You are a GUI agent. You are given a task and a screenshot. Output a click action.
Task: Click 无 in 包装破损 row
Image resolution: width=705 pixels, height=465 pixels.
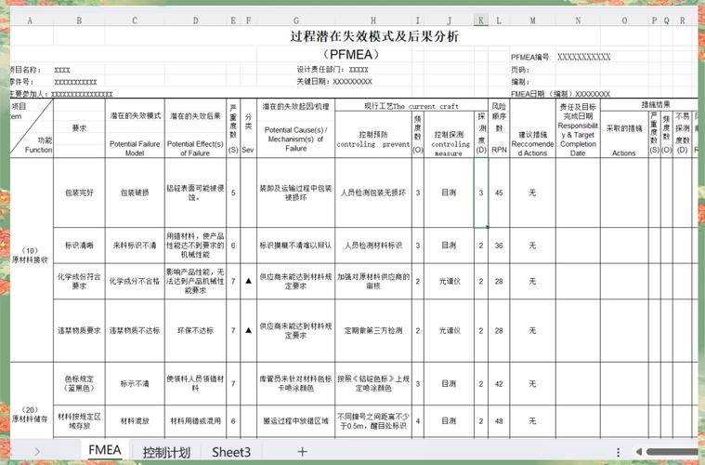click(533, 193)
